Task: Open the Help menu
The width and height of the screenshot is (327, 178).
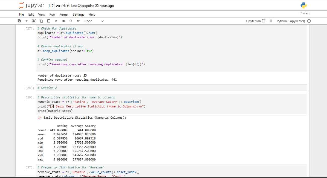Action: [x=92, y=14]
